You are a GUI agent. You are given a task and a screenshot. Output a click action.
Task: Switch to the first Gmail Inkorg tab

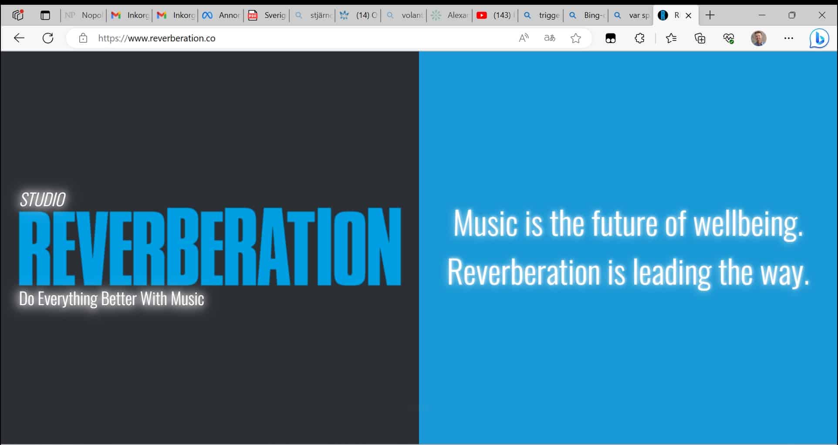[x=130, y=15]
